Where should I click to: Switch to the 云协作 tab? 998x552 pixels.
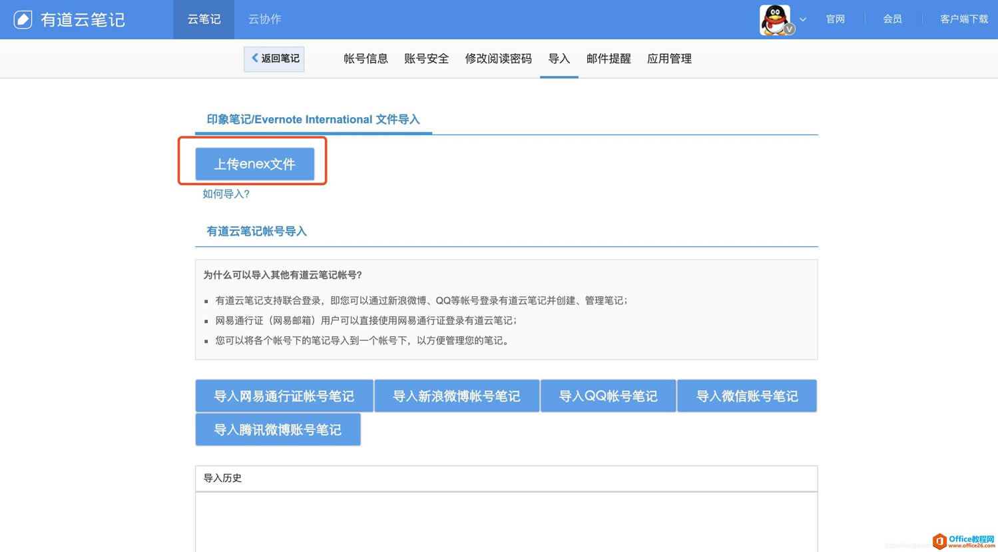(x=265, y=19)
